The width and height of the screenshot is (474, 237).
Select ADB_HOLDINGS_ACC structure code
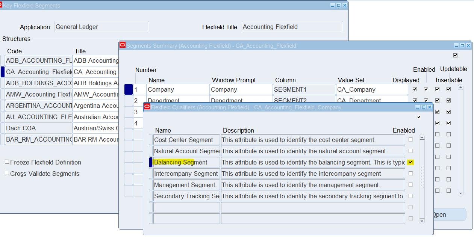39,83
